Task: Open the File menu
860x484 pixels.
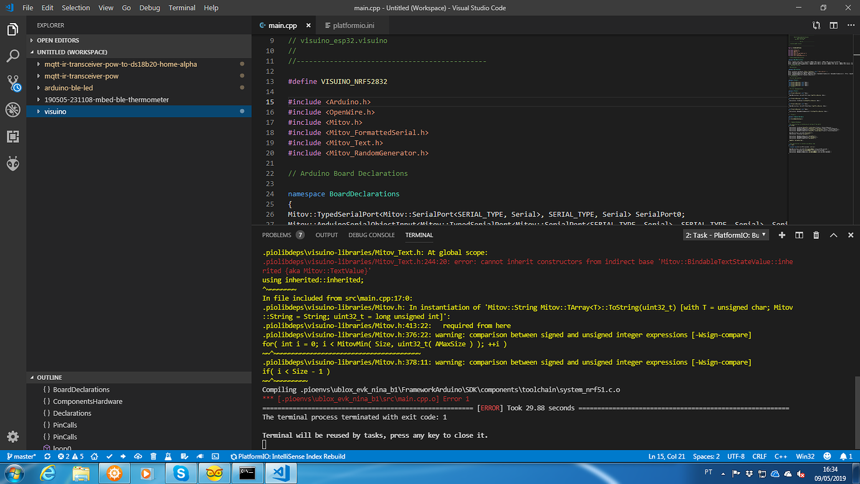Action: tap(28, 7)
